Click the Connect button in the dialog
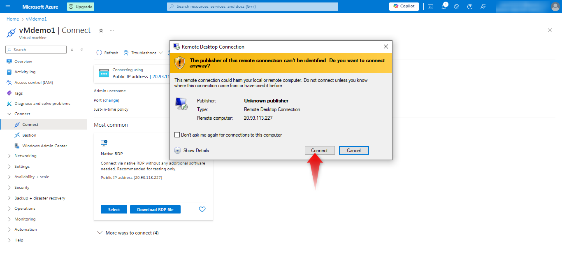This screenshot has width=562, height=253. [x=320, y=151]
